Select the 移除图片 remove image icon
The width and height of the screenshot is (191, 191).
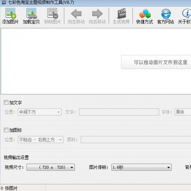point(52,13)
